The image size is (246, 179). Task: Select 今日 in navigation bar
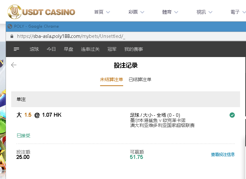click(x=51, y=49)
